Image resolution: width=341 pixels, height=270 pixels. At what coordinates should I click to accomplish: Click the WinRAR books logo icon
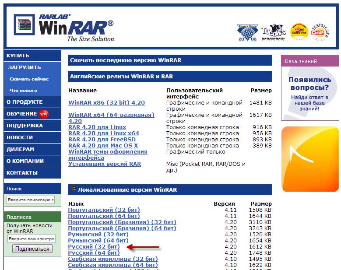24,25
